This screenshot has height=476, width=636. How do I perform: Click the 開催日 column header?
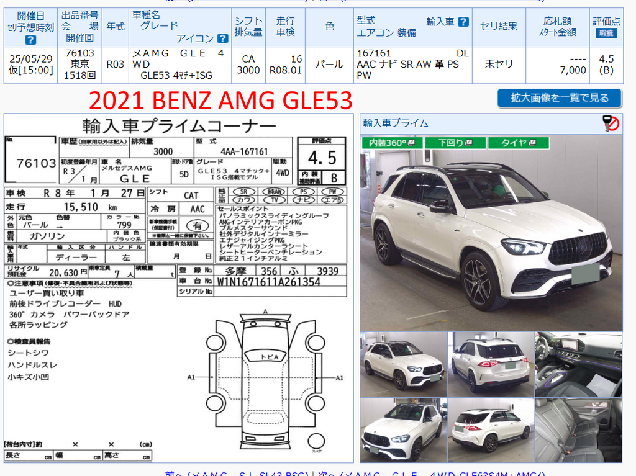pos(30,27)
